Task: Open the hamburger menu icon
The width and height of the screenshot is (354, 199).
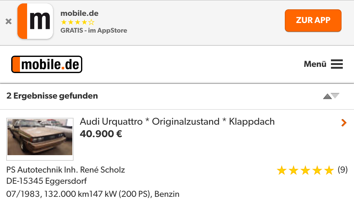Action: click(x=337, y=64)
